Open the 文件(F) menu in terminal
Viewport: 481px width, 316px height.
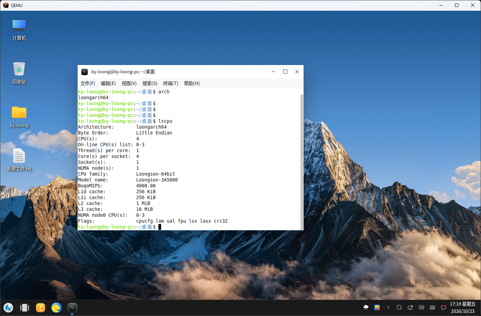pos(88,83)
